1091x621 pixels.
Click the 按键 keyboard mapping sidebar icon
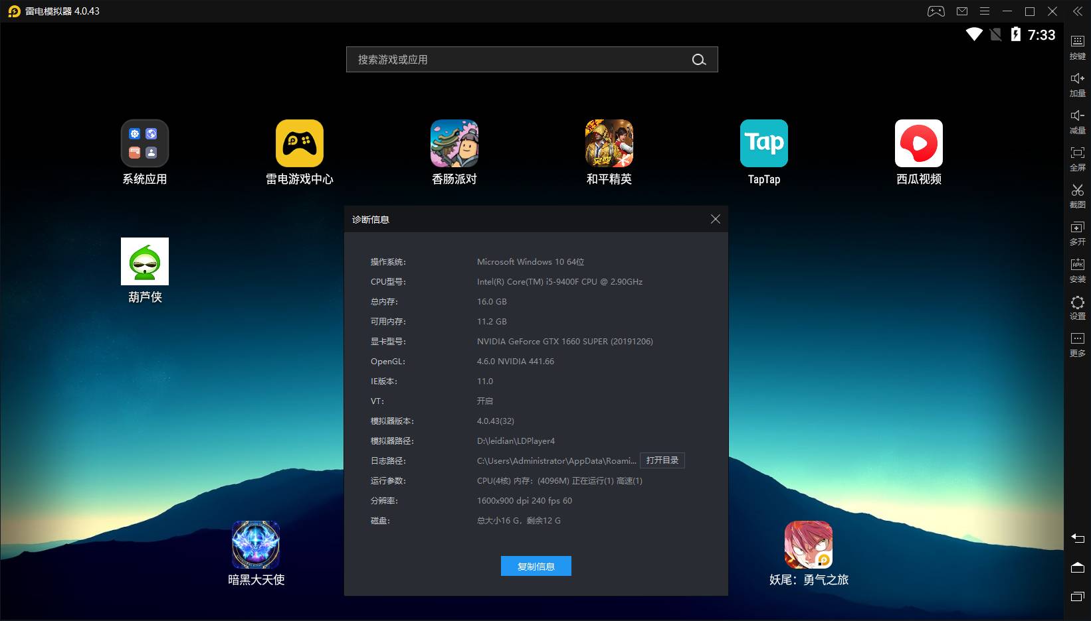1077,46
